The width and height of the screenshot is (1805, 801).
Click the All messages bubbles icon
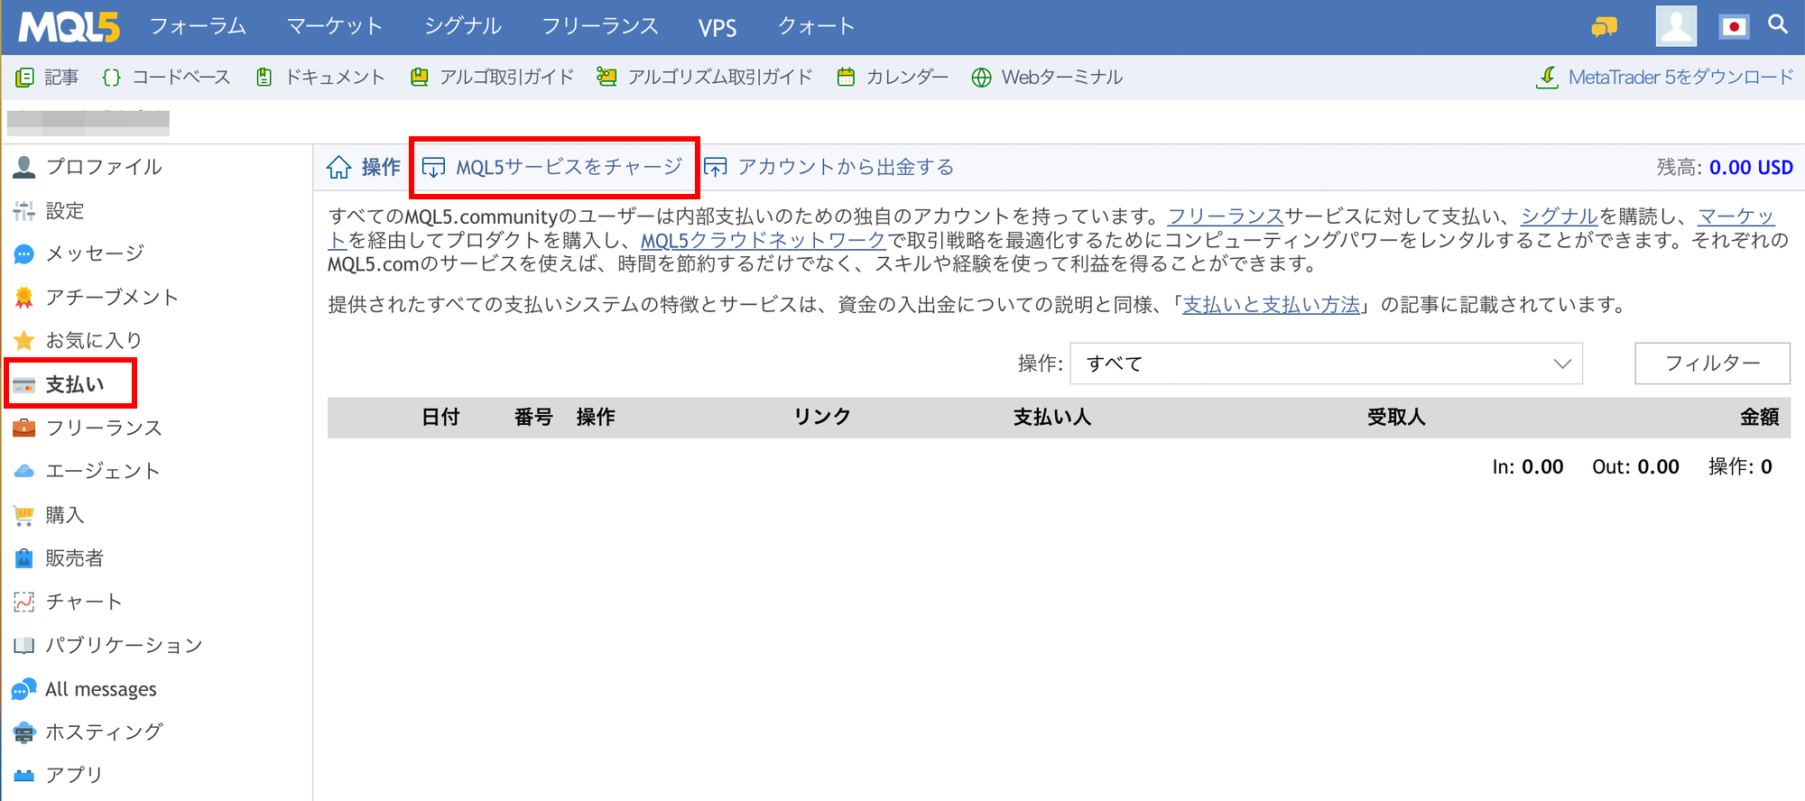coord(24,689)
